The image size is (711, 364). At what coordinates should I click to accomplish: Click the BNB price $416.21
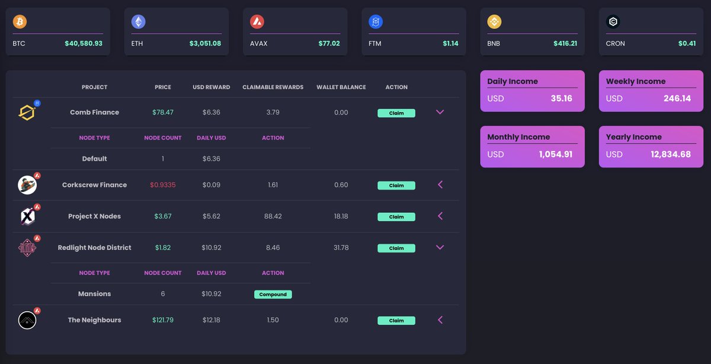(565, 43)
